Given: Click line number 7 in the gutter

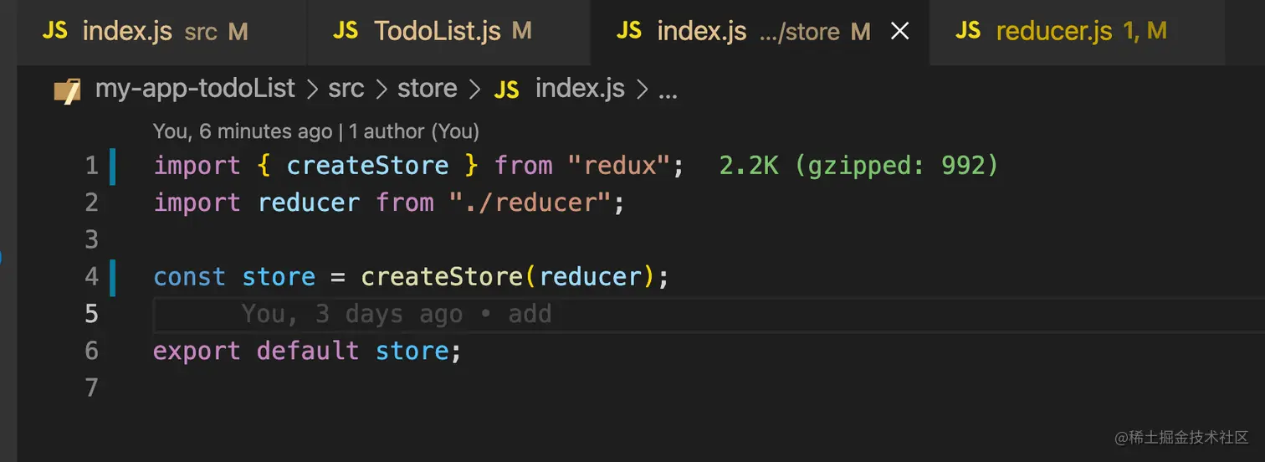Looking at the screenshot, I should pos(91,388).
